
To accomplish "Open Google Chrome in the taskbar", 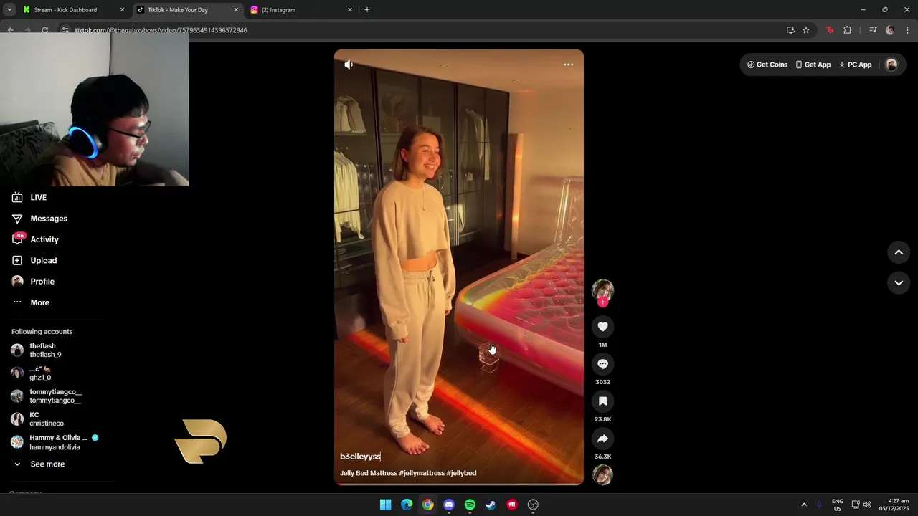I will coord(427,505).
